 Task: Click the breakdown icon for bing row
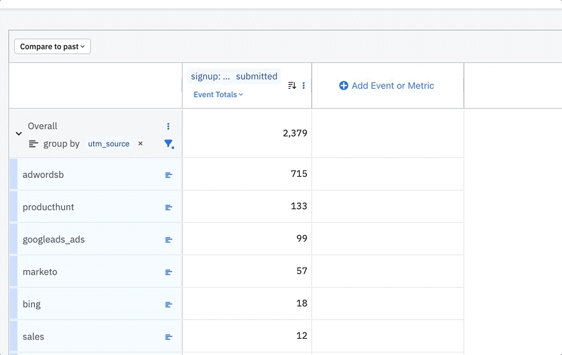(x=168, y=304)
